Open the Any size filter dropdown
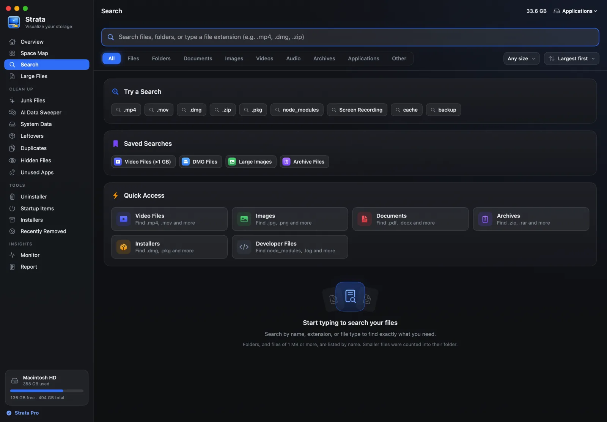Viewport: 607px width, 422px height. [521, 58]
